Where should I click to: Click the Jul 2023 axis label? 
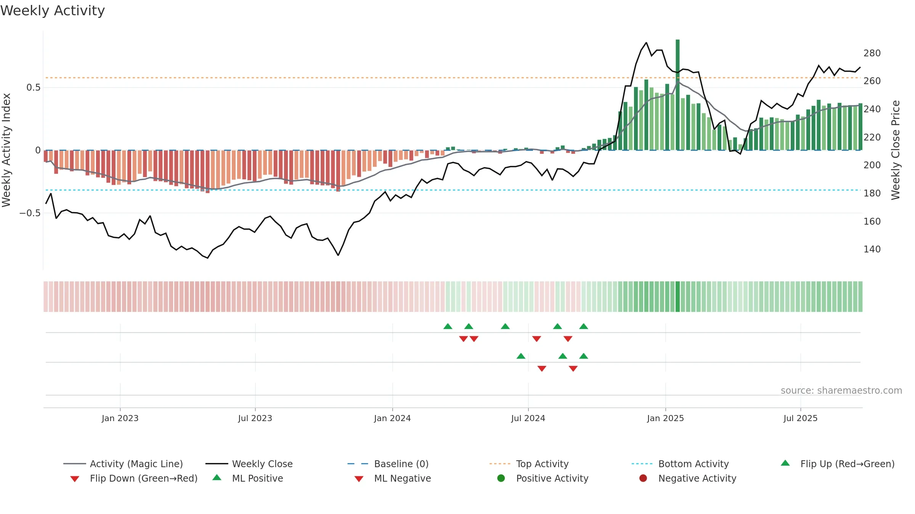pyautogui.click(x=255, y=418)
